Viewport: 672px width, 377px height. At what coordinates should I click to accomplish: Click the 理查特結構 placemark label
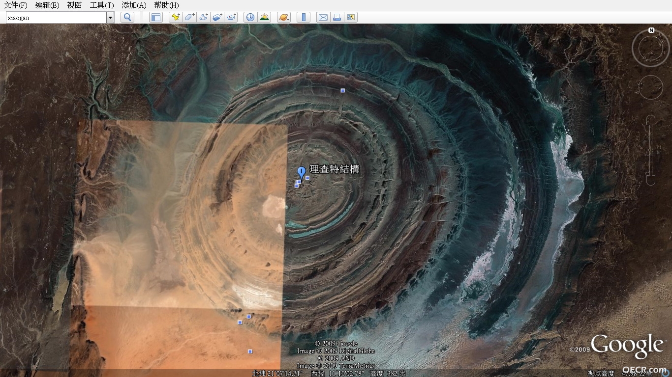[x=335, y=169]
